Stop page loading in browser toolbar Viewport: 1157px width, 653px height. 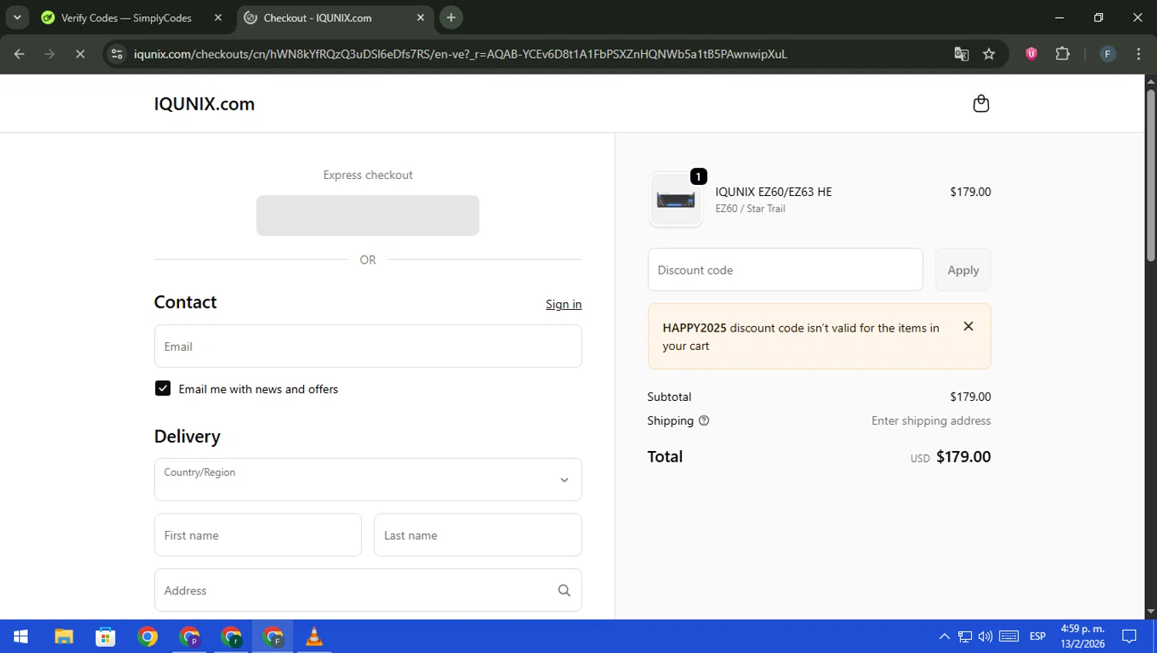pyautogui.click(x=79, y=54)
